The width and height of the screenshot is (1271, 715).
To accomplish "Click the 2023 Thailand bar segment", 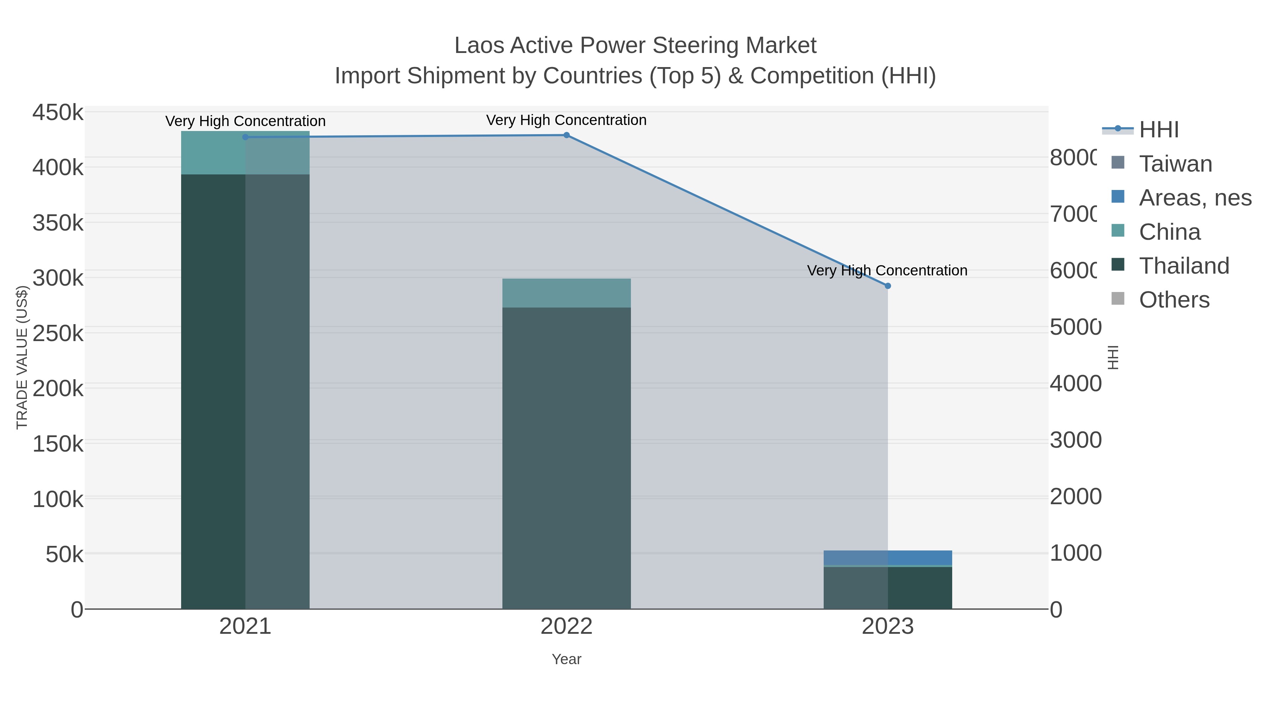I will pyautogui.click(x=888, y=588).
